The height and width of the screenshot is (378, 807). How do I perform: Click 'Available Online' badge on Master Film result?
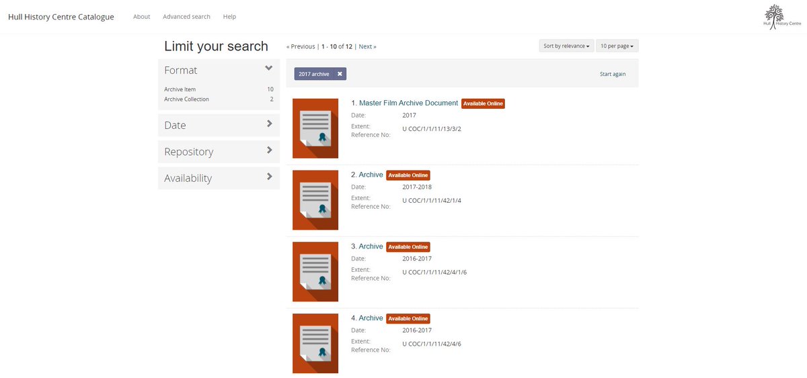tap(483, 103)
